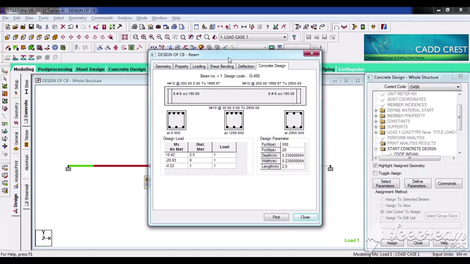Click Close button in Beam dialog
Viewport: 470px width, 264px height.
305,217
